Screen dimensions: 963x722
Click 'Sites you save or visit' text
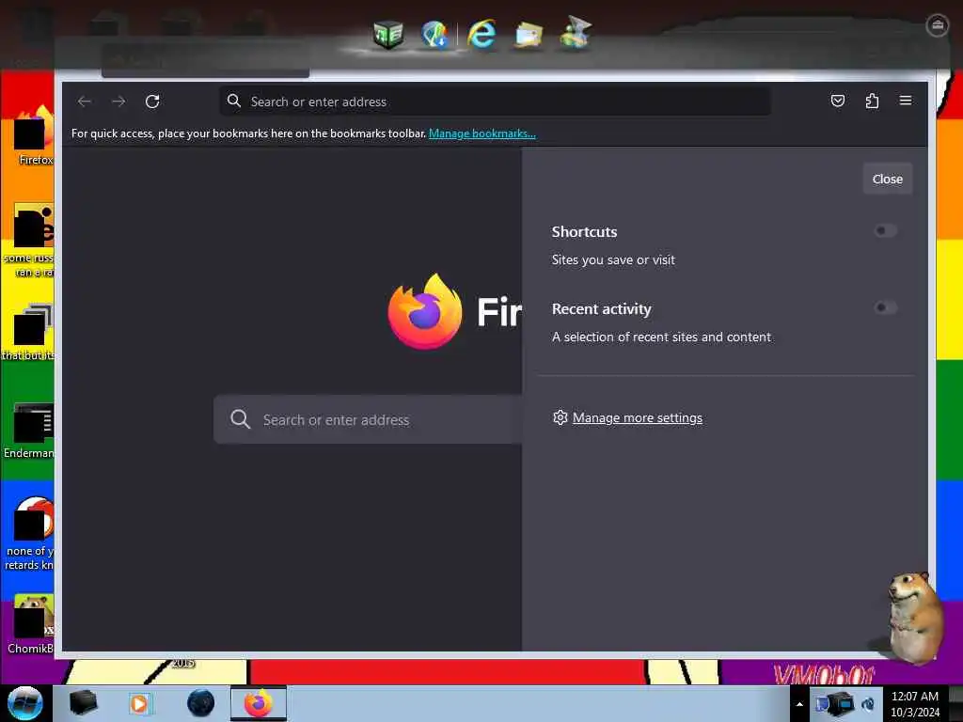pyautogui.click(x=613, y=259)
